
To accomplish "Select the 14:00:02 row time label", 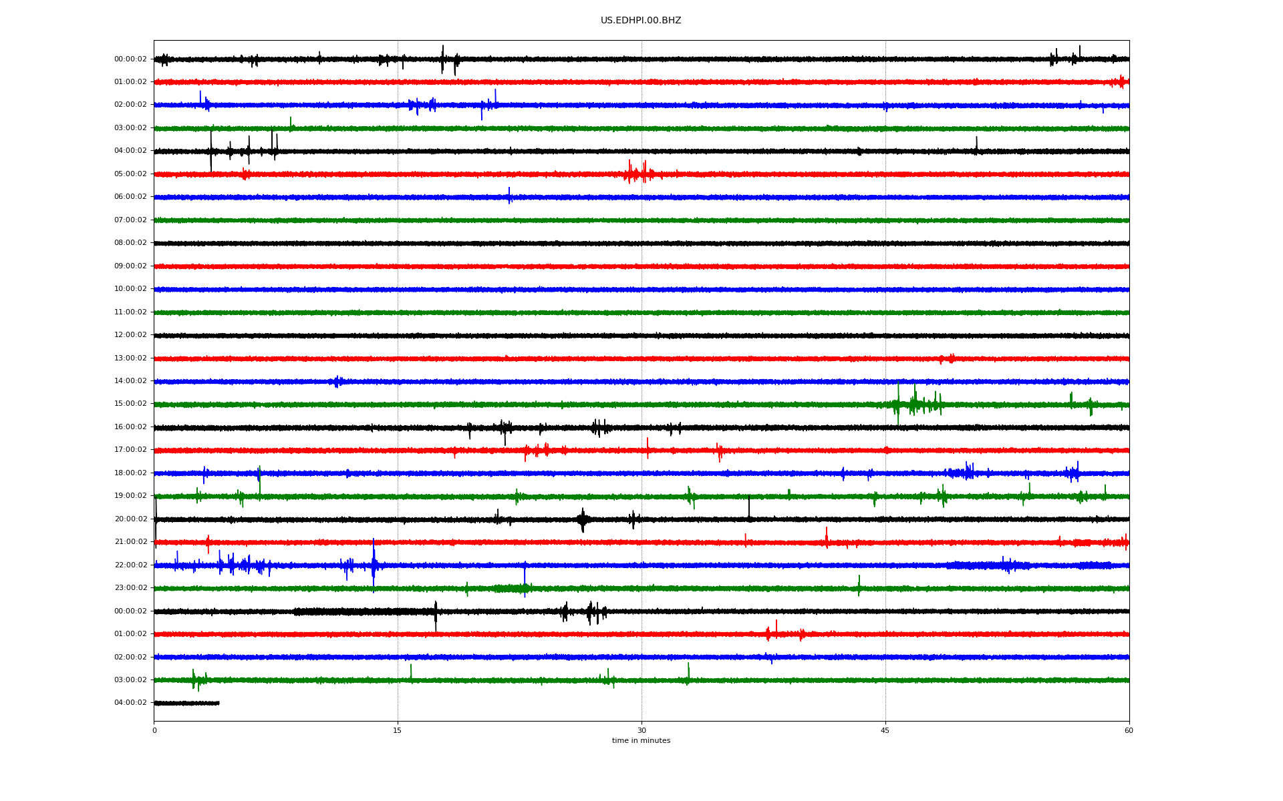I will pos(130,381).
